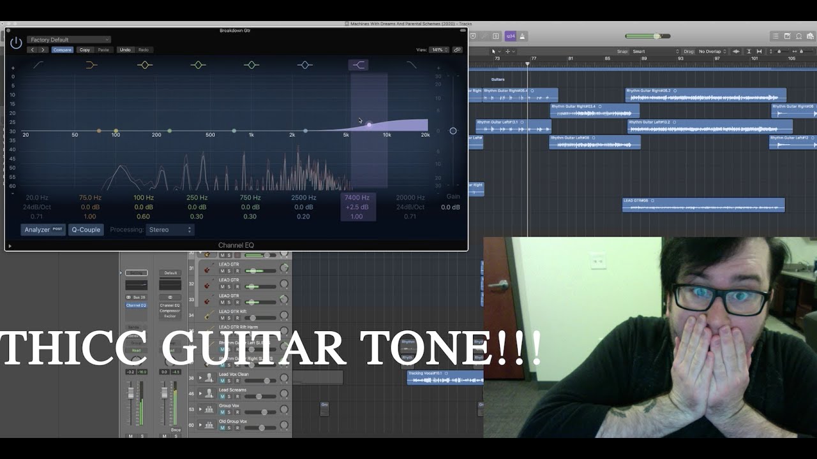Toggle the 2500 Hz parametric band icon
This screenshot has height=459, width=817.
[x=304, y=64]
